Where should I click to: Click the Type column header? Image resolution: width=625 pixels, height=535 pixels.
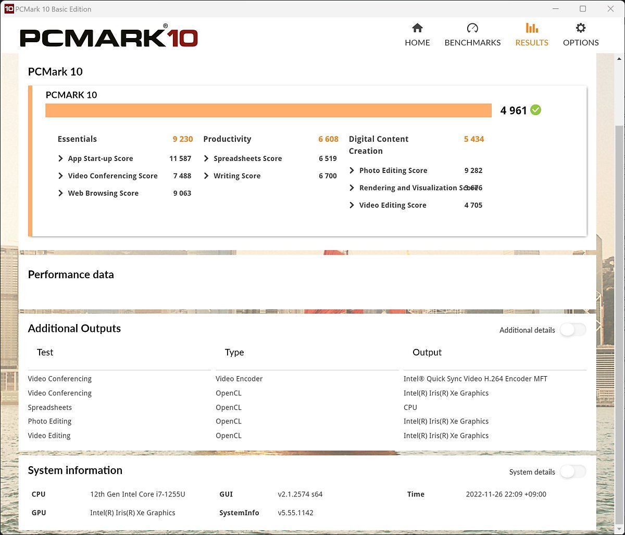click(x=234, y=353)
